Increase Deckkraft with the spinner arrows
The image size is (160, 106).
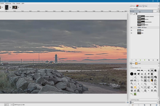pyautogui.click(x=159, y=11)
